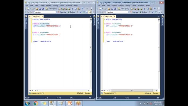188x106 pixels.
Task: Select the SQLQuery2.sql tab
Action: [34, 16]
